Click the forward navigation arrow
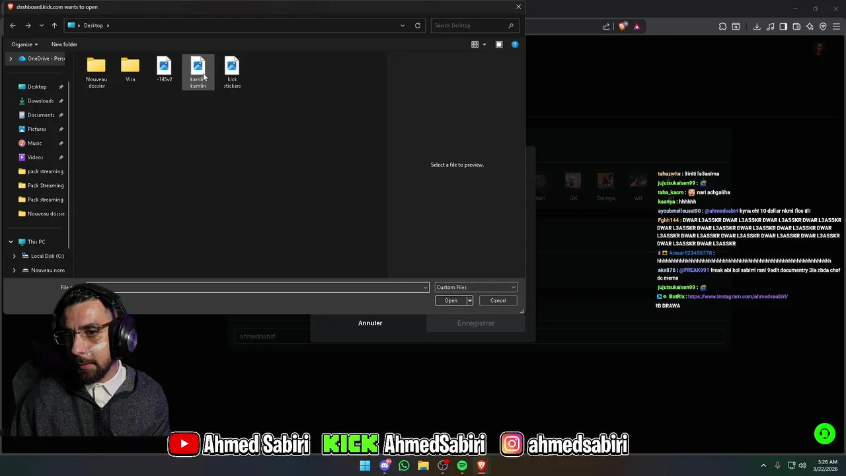This screenshot has height=476, width=846. click(x=28, y=25)
